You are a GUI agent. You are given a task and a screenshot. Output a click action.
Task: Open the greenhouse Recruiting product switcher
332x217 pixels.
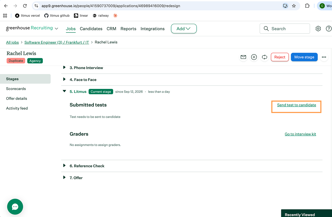coord(32,28)
